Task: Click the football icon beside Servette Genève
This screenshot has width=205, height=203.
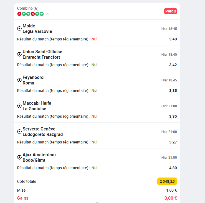Action: tap(19, 132)
